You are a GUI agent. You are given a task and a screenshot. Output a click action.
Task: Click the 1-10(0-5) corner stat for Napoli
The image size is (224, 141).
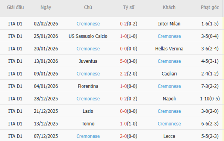[x=210, y=99]
